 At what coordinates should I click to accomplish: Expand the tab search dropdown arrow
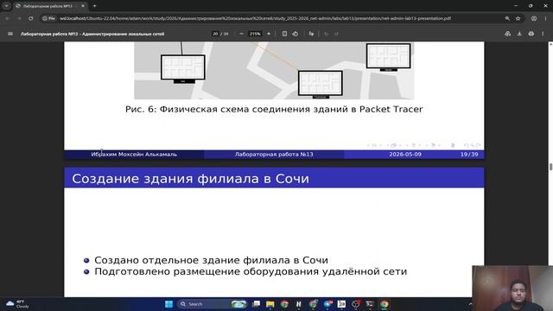(6, 6)
